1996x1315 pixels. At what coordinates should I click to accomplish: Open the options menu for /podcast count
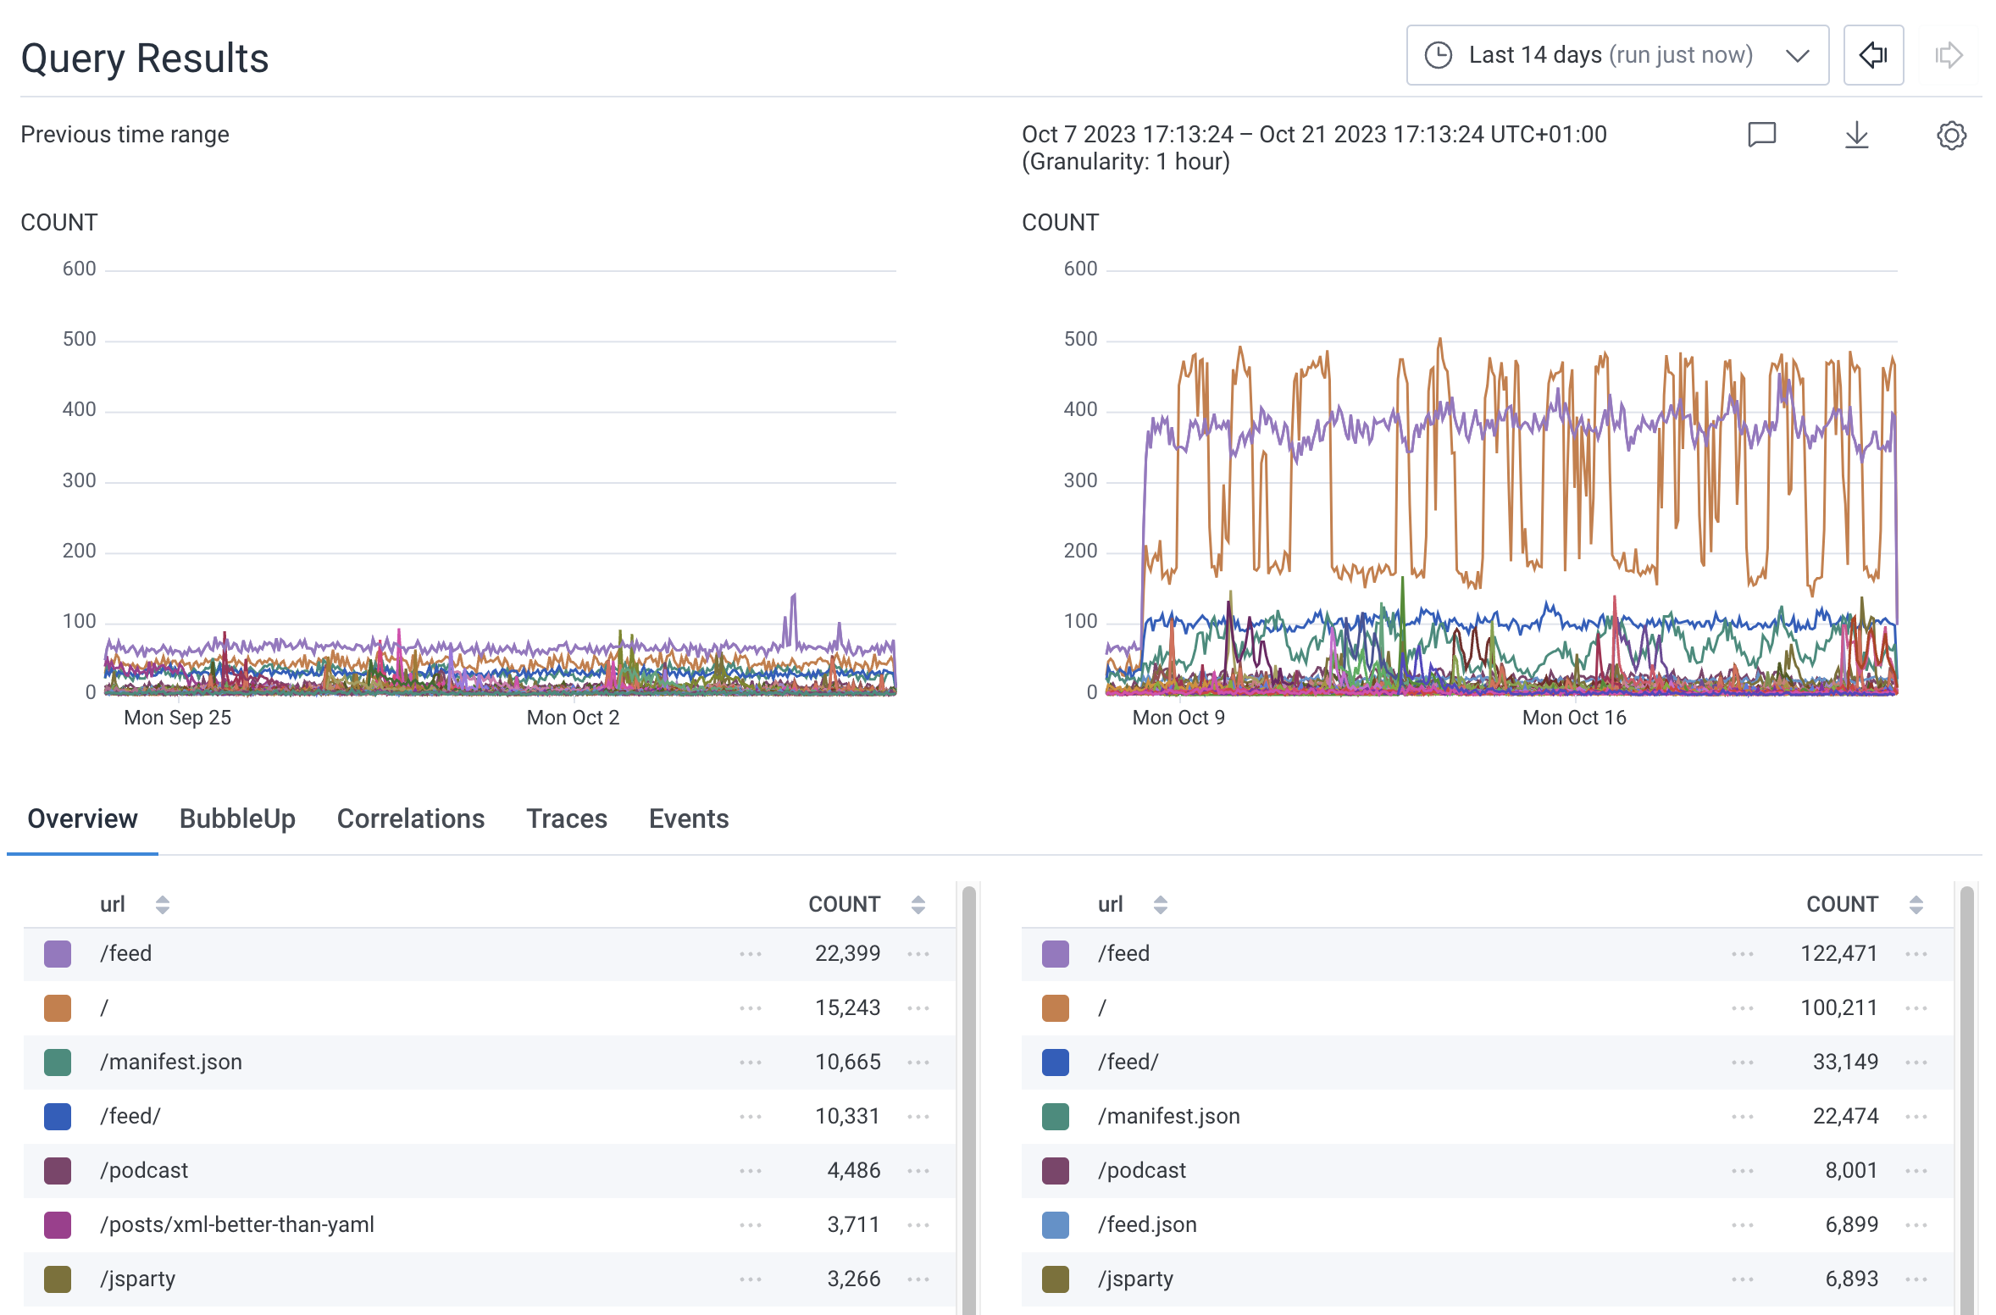point(919,1170)
